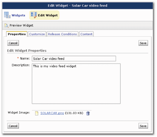157x137 pixels.
Task: Click the Preview Widget magnifier icon
Action: (x=6, y=25)
